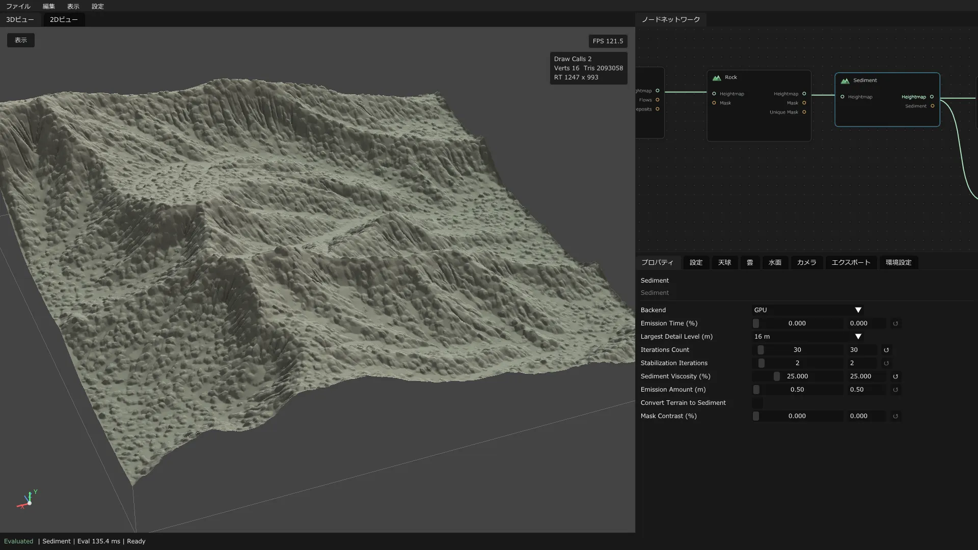Viewport: 978px width, 550px height.
Task: Reset Emission Amount value
Action: pyautogui.click(x=895, y=390)
